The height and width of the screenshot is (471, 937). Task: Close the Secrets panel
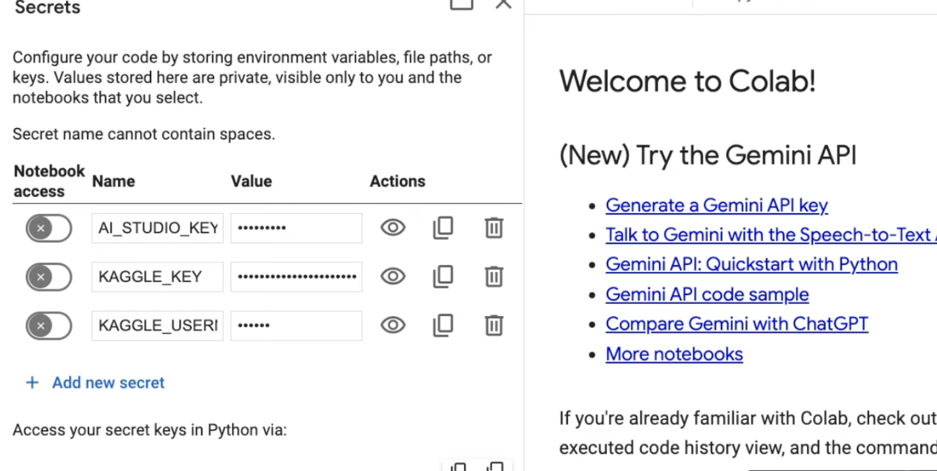504,4
